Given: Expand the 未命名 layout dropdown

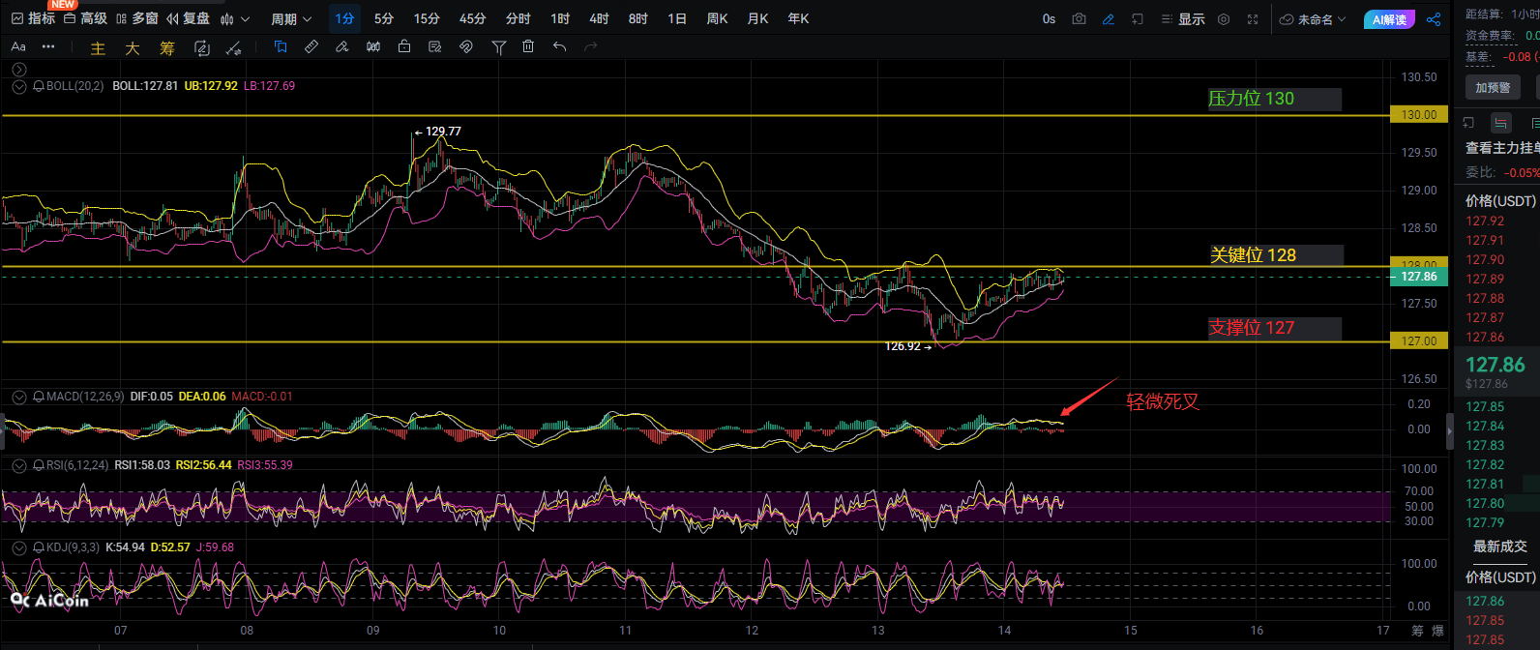Looking at the screenshot, I should [1313, 19].
